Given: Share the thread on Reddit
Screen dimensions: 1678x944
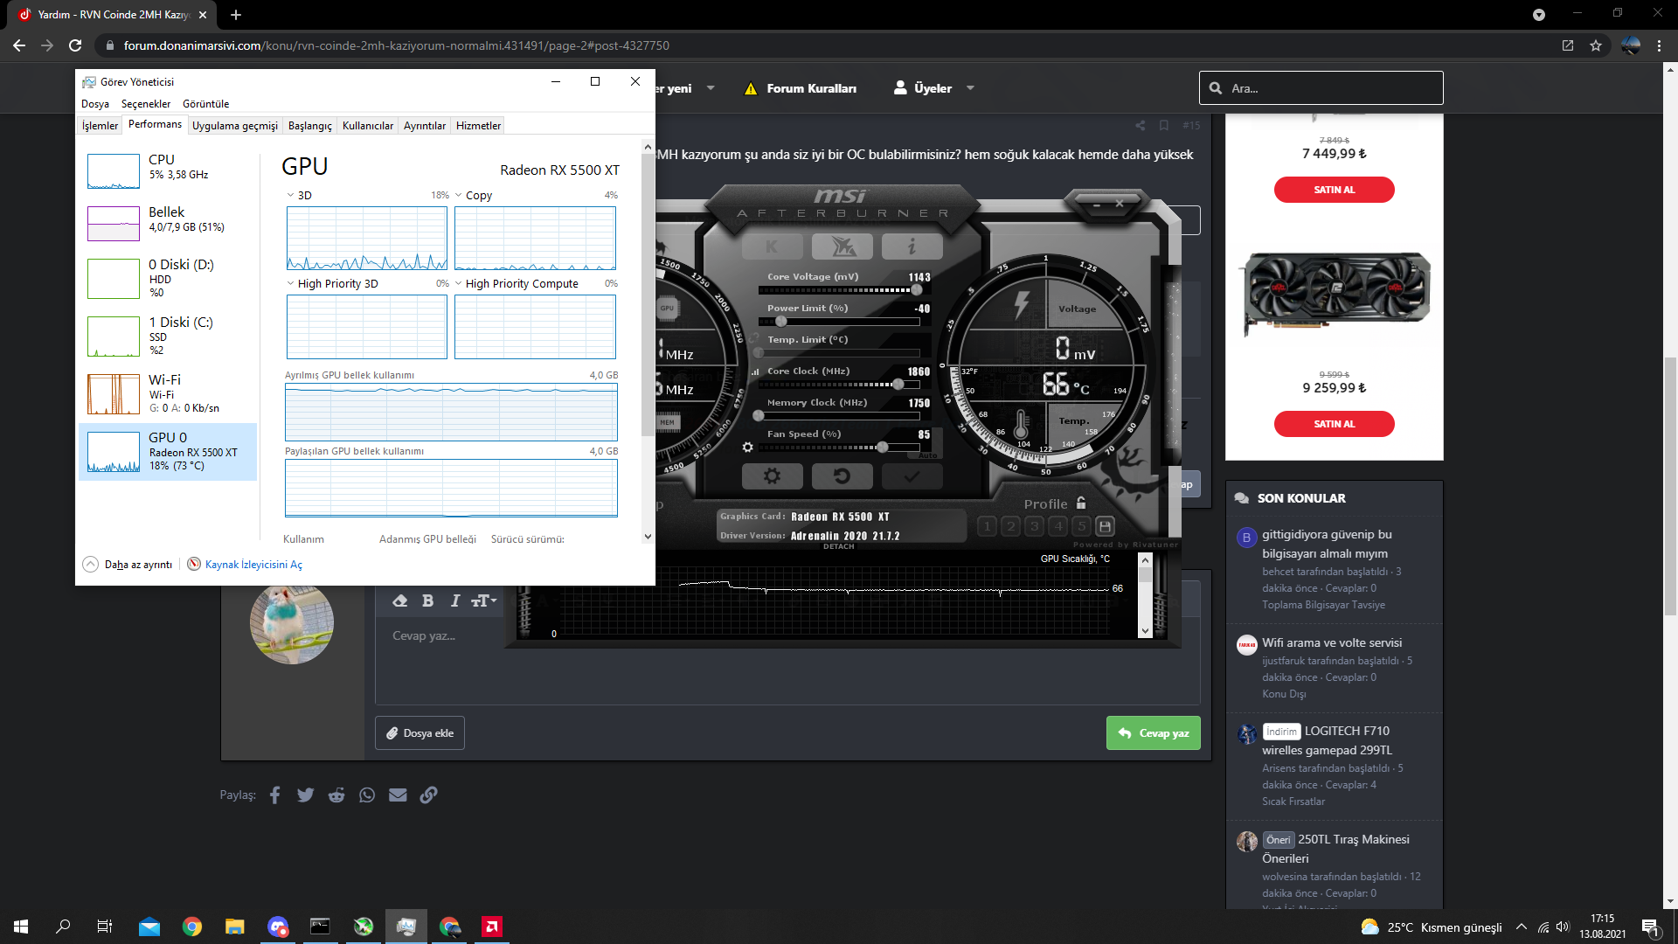Looking at the screenshot, I should 336,795.
